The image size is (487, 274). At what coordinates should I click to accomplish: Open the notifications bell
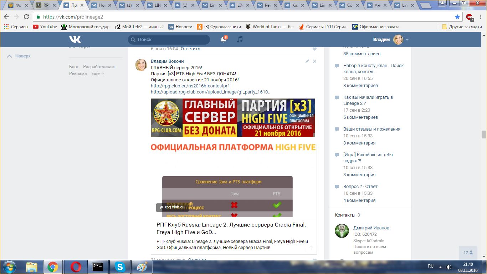click(224, 39)
